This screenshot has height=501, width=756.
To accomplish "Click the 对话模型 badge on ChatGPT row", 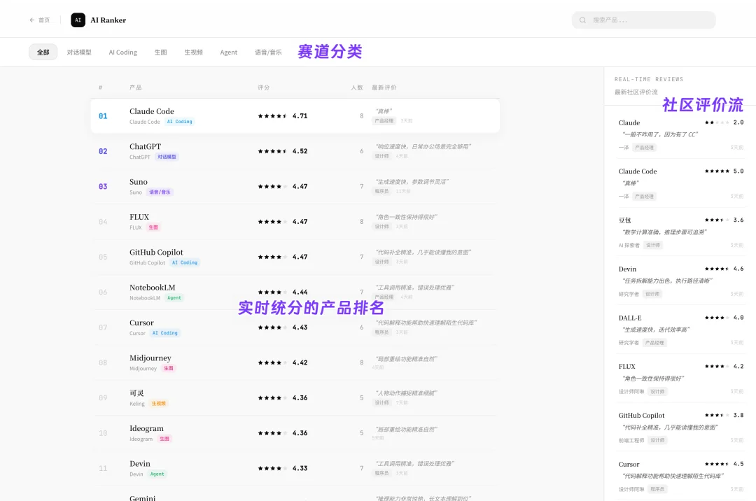I will [167, 157].
